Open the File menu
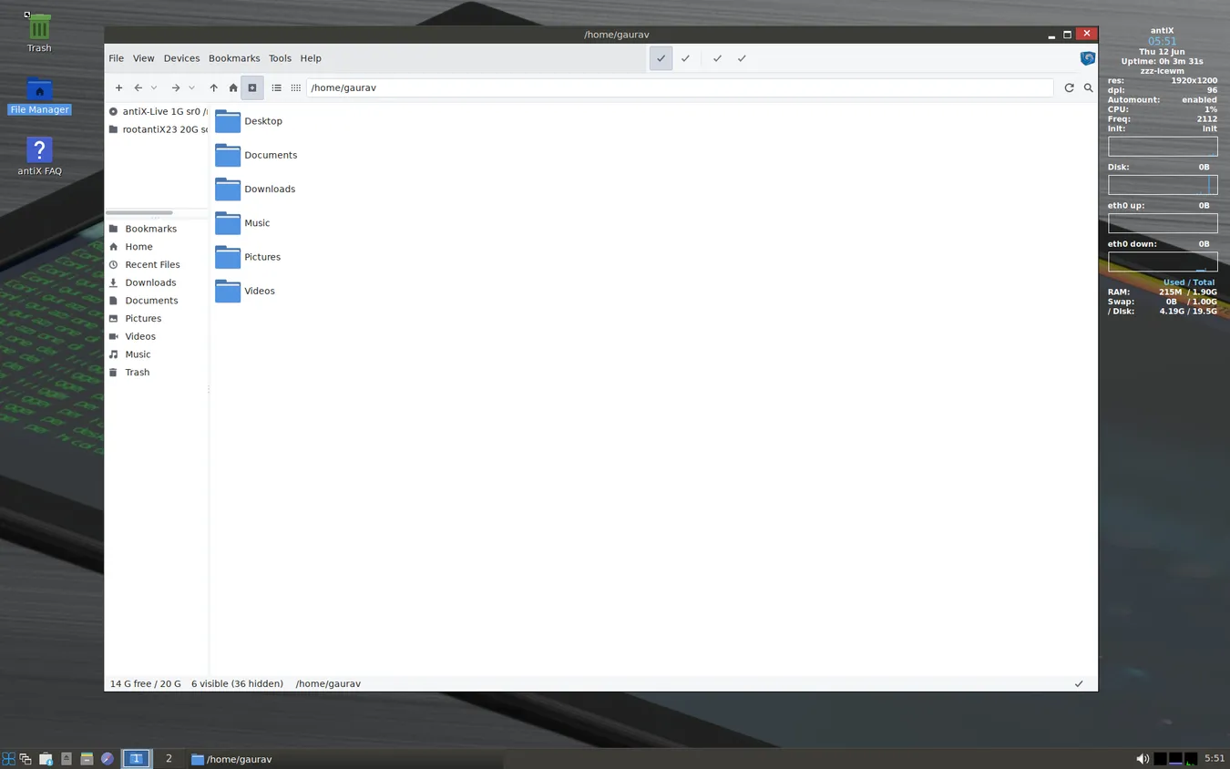Image resolution: width=1230 pixels, height=769 pixels. pos(117,58)
